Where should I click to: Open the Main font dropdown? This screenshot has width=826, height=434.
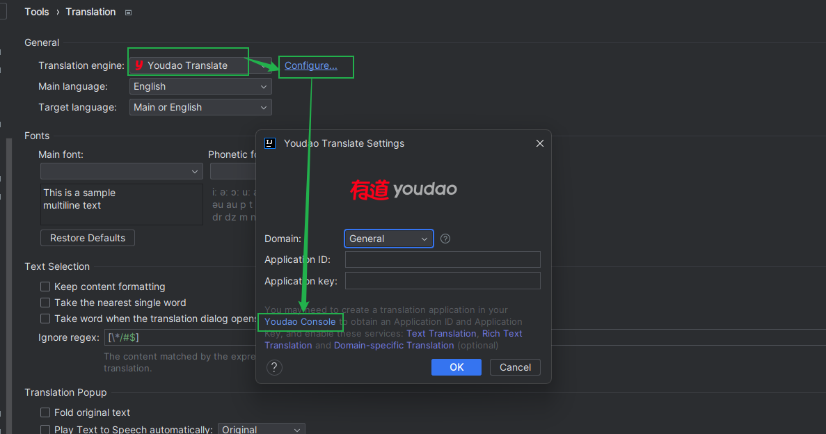122,171
